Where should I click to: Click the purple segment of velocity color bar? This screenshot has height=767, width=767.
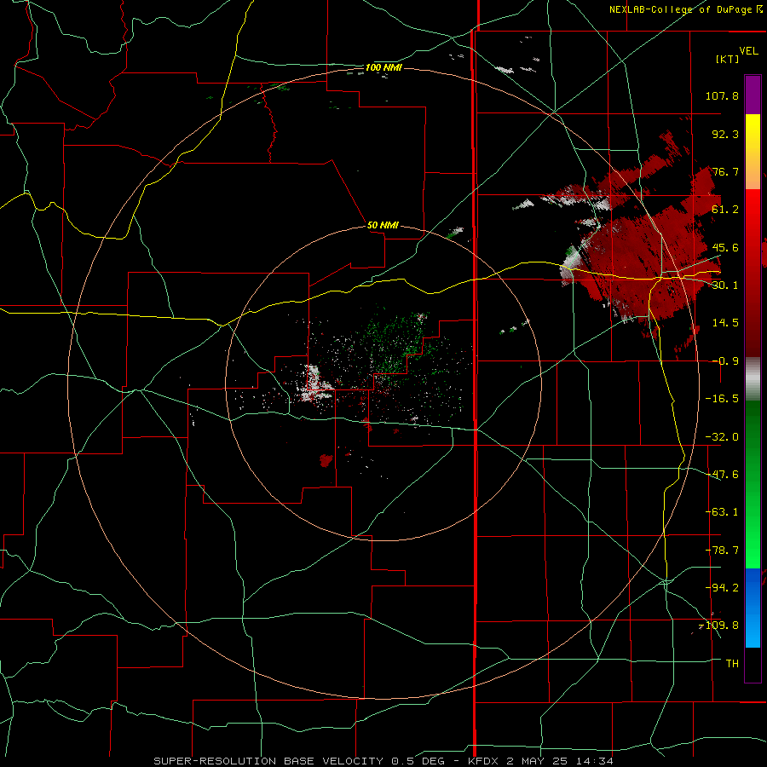[x=753, y=95]
